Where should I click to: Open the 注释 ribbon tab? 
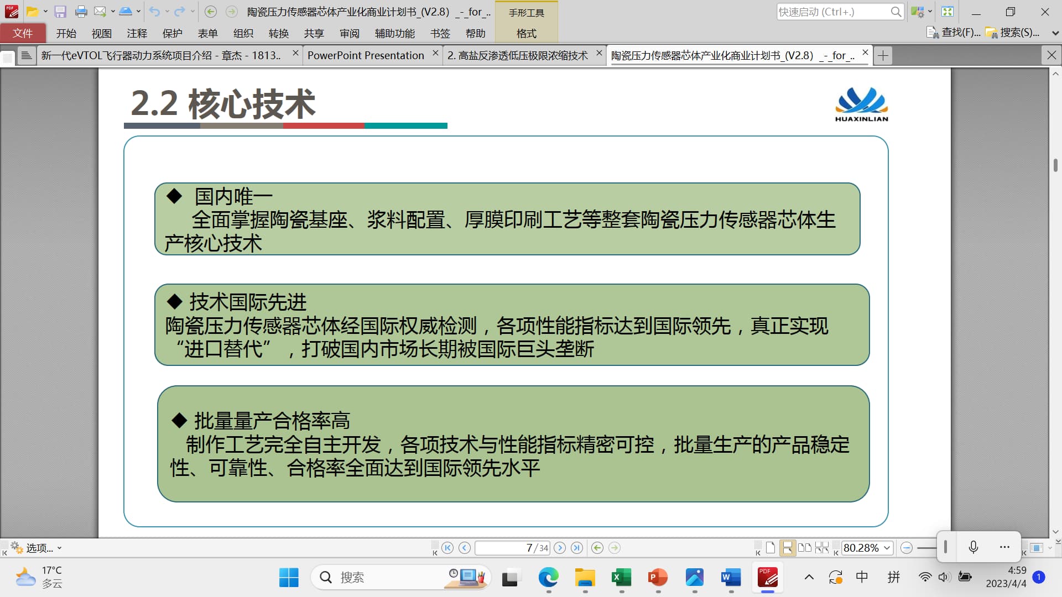(x=137, y=33)
